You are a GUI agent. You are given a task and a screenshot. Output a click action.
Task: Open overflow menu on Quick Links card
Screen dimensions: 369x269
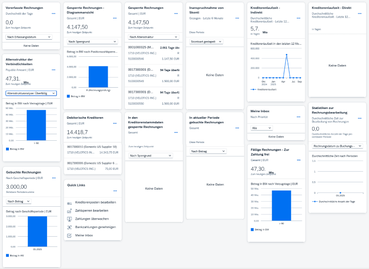coord(115,191)
